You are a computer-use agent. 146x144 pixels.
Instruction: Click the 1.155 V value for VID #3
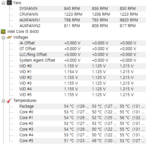[x=71, y=83]
